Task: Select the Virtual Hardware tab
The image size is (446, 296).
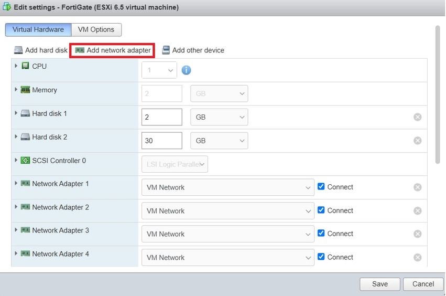Action: tap(38, 29)
